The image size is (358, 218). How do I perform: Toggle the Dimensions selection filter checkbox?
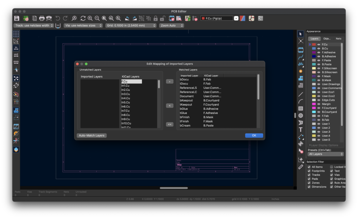click(309, 187)
